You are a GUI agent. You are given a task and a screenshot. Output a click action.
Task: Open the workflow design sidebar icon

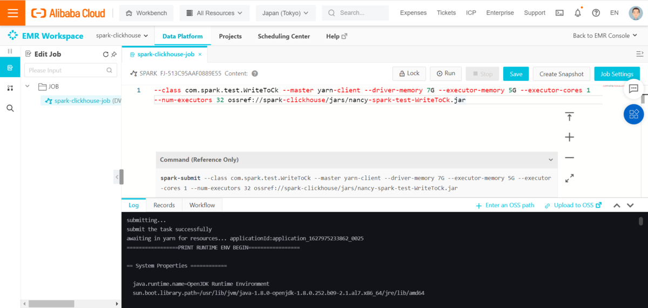pyautogui.click(x=10, y=88)
